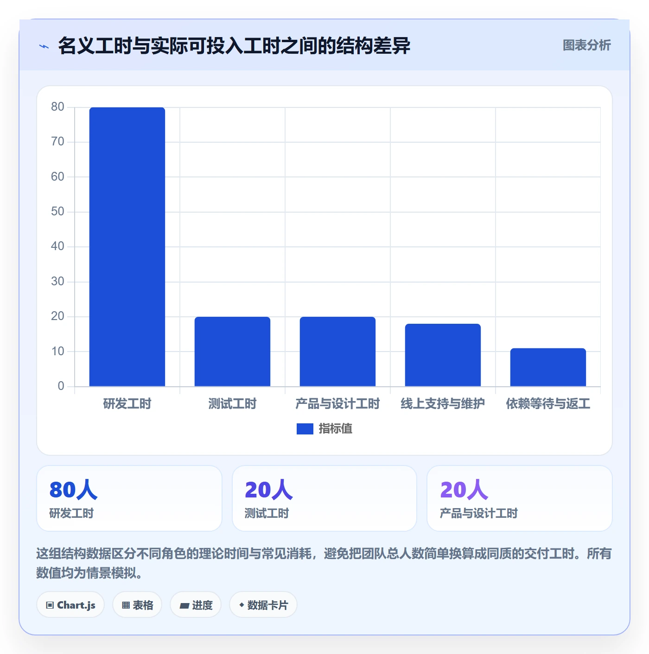Click the y-axis value 30
This screenshot has width=649, height=654.
(x=57, y=282)
